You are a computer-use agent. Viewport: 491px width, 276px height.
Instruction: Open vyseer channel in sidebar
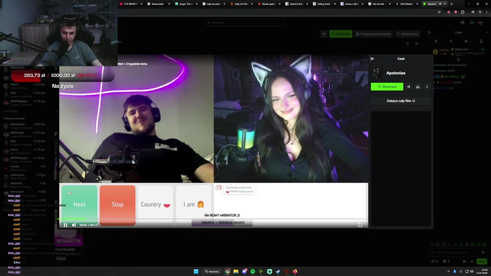(24, 168)
